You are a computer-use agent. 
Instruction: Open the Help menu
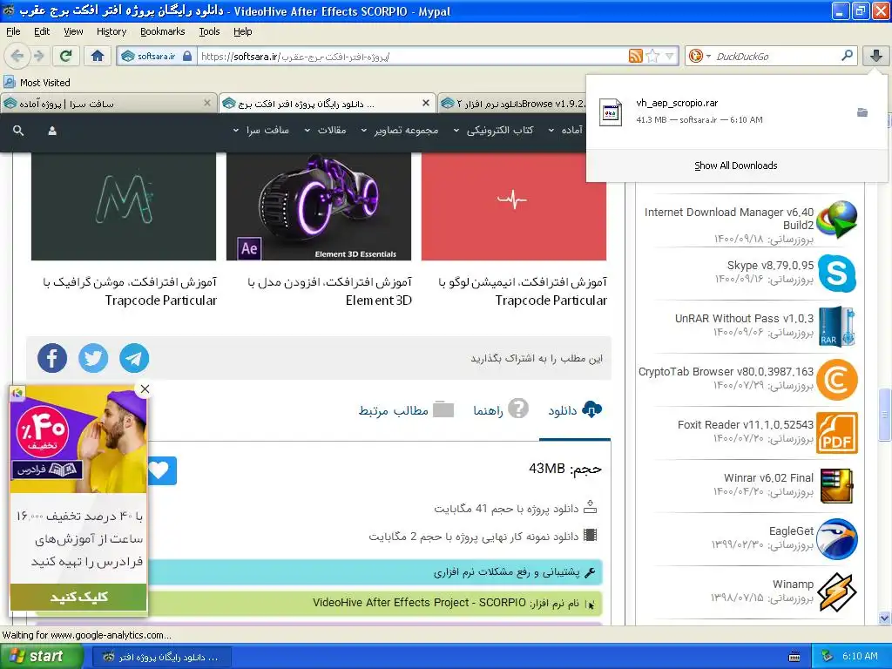coord(242,31)
